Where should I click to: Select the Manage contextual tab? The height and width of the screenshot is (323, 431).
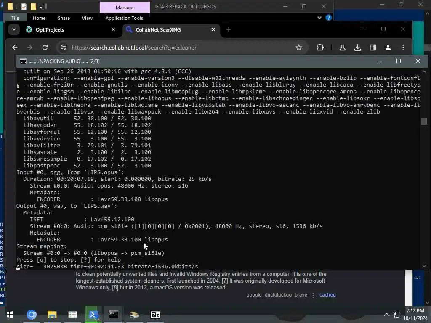coord(125,8)
